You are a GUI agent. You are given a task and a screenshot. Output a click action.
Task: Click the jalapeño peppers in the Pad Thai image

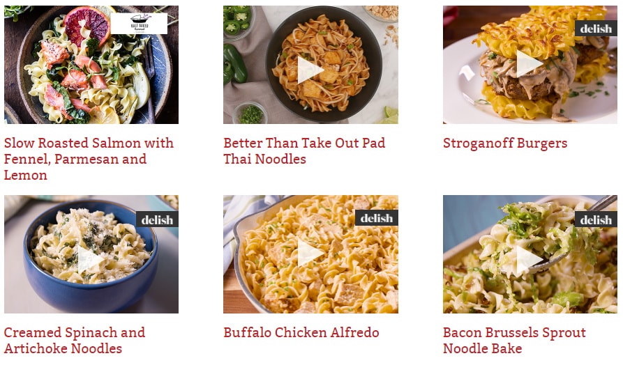tap(235, 63)
